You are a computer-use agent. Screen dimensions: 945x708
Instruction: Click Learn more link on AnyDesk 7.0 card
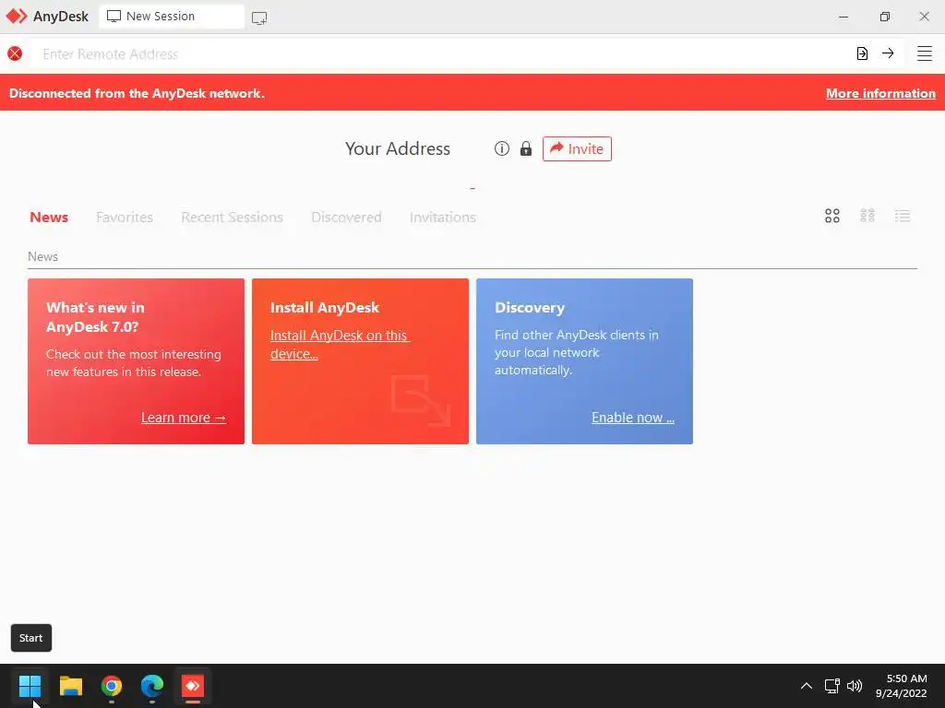184,418
